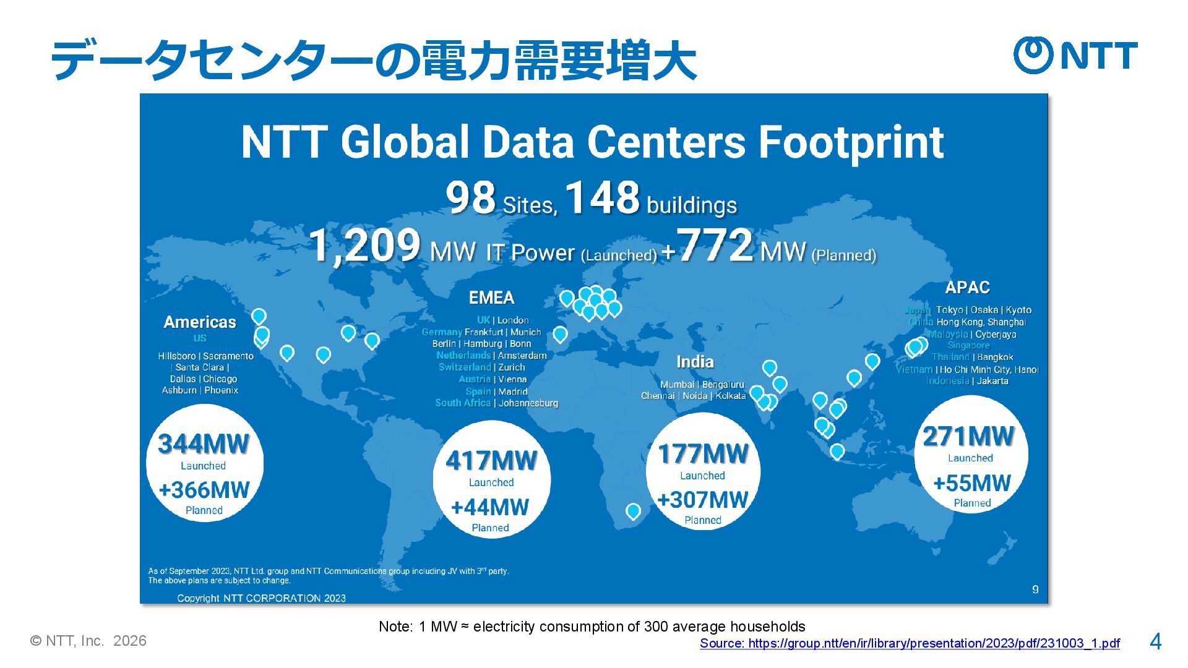Click the NTT Global Data Centers Footprint heading
This screenshot has width=1188, height=668.
(592, 142)
